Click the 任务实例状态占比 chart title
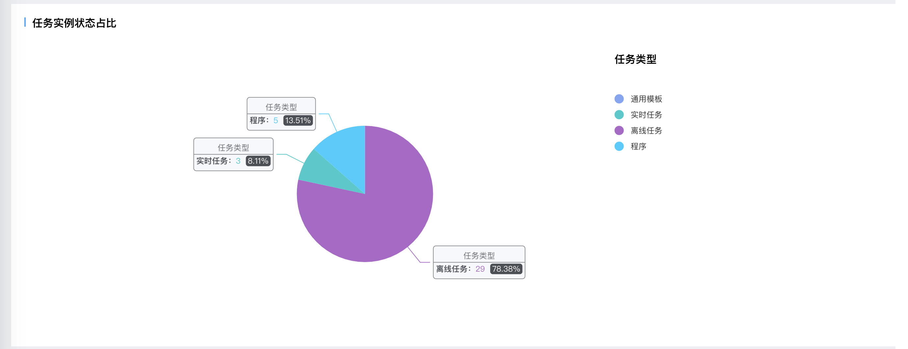908x349 pixels. pos(74,23)
